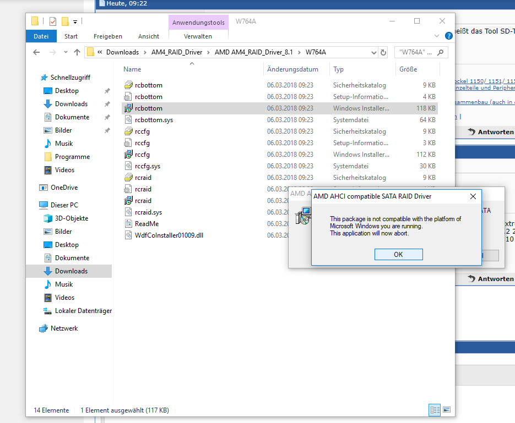Go back with the back arrow
This screenshot has height=423, width=515.
(36, 52)
